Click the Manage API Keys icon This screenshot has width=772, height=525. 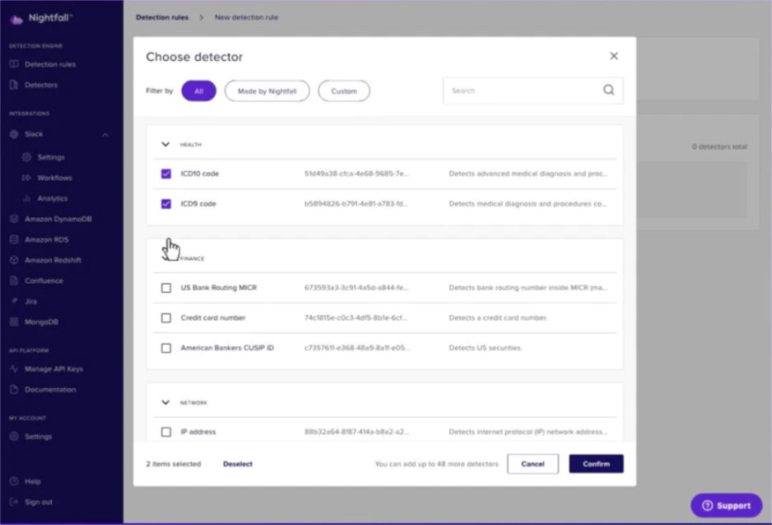[x=14, y=368]
